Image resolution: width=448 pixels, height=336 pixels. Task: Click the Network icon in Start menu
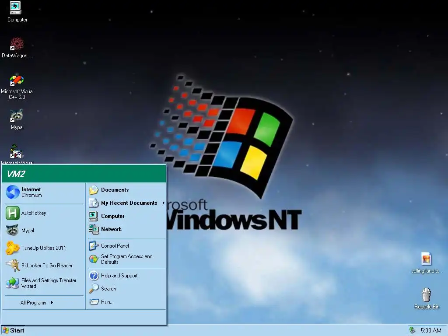coord(94,229)
